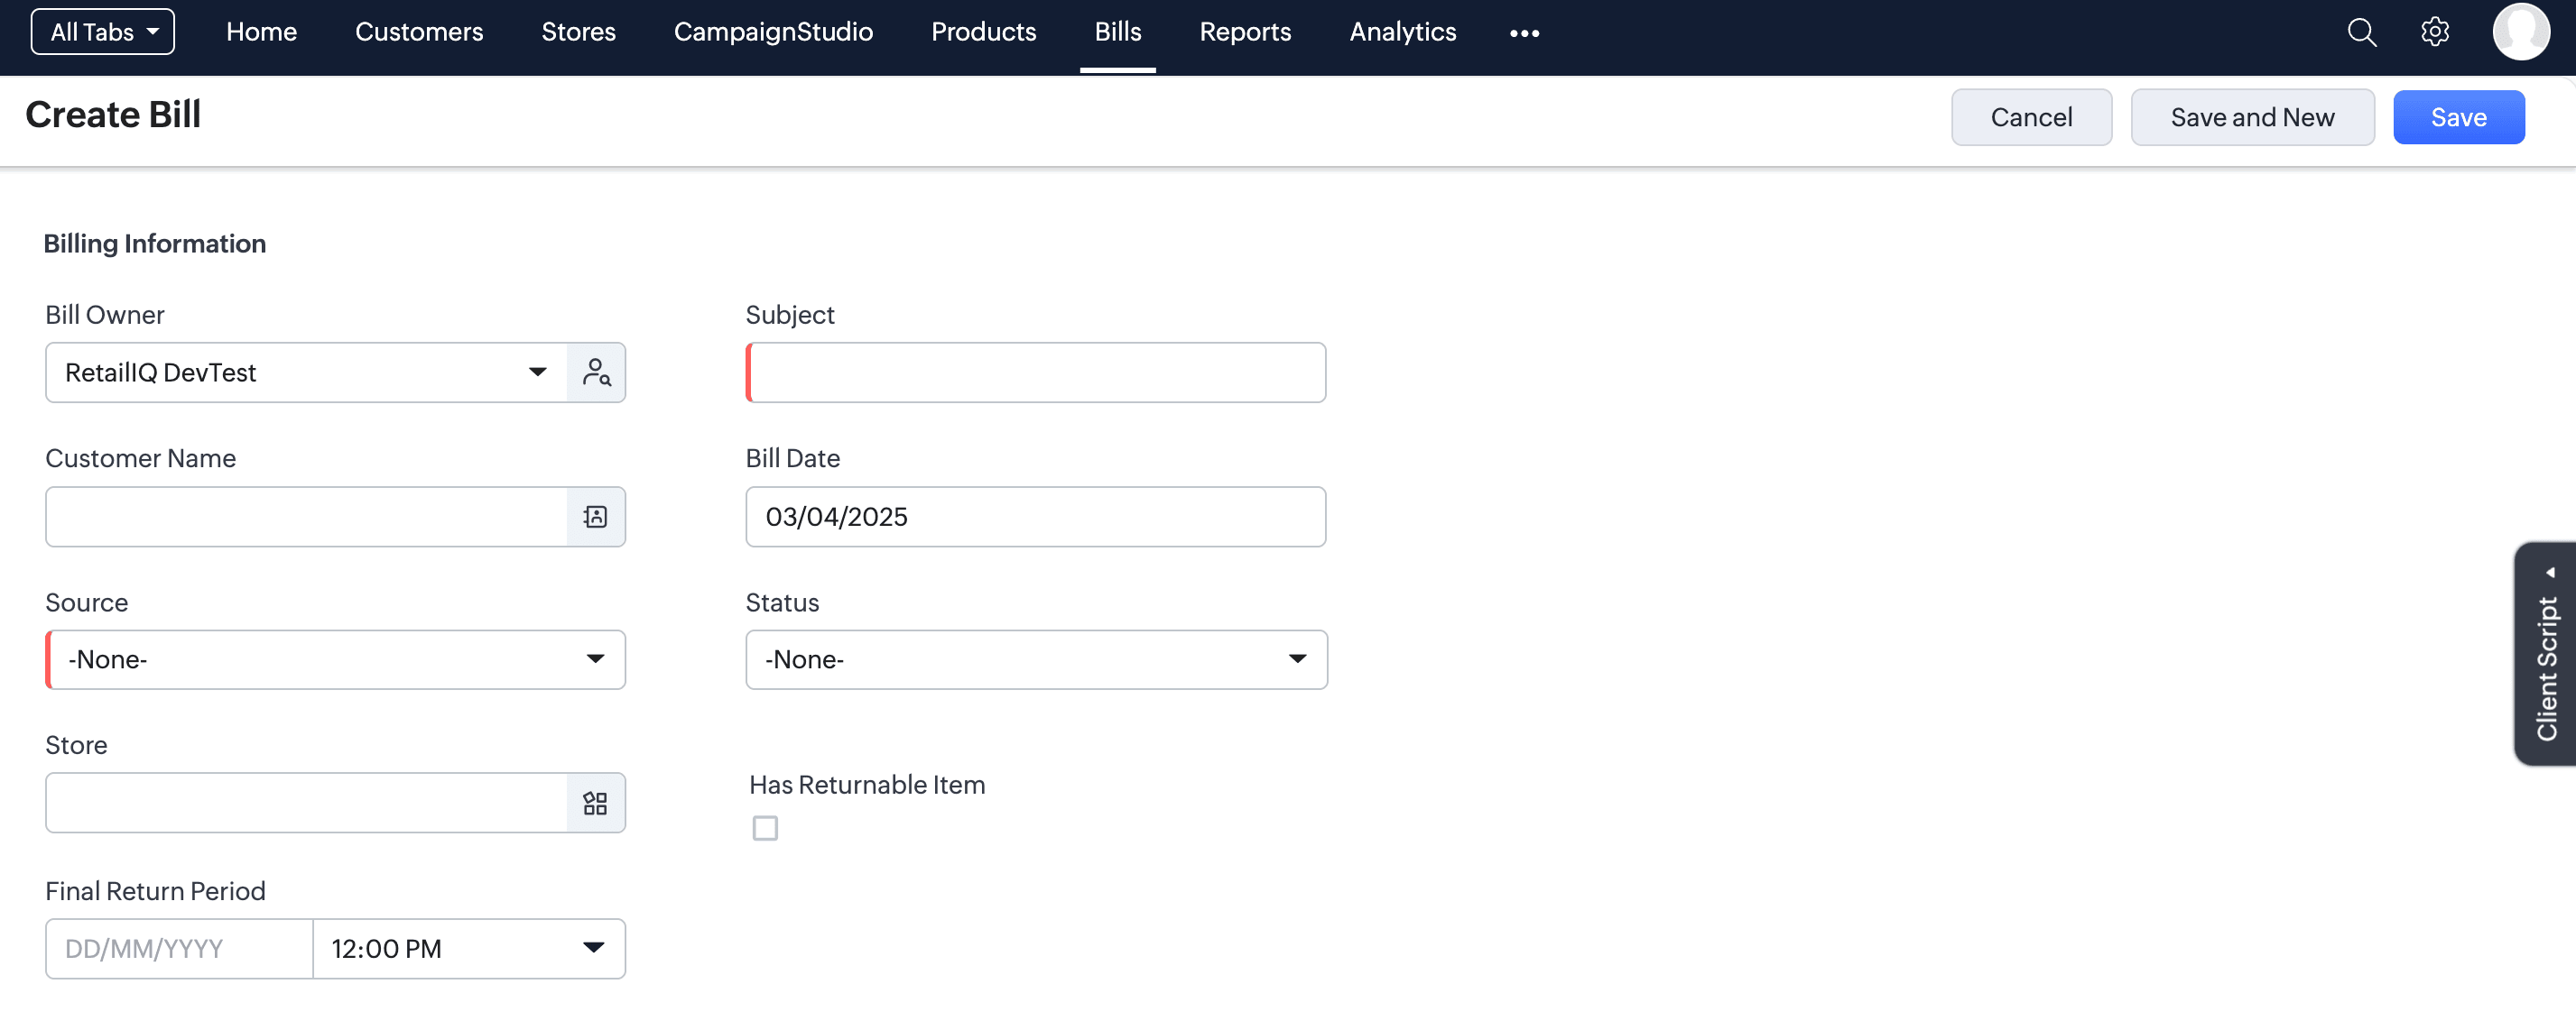Open the user profile avatar
2576x1021 pixels.
[x=2520, y=32]
